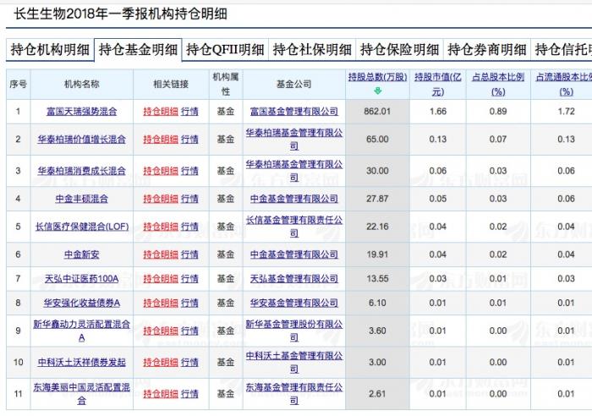Click 持仓明细 for 华泰柏瑞价值增长混合
Image resolution: width=592 pixels, height=416 pixels.
pos(161,140)
